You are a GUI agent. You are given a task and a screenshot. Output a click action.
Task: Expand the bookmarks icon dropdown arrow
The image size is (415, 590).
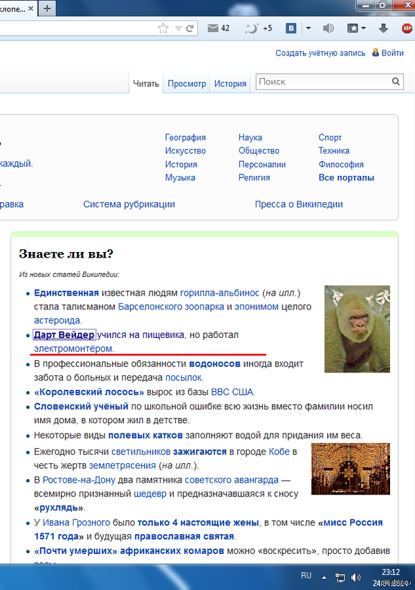coord(363,28)
